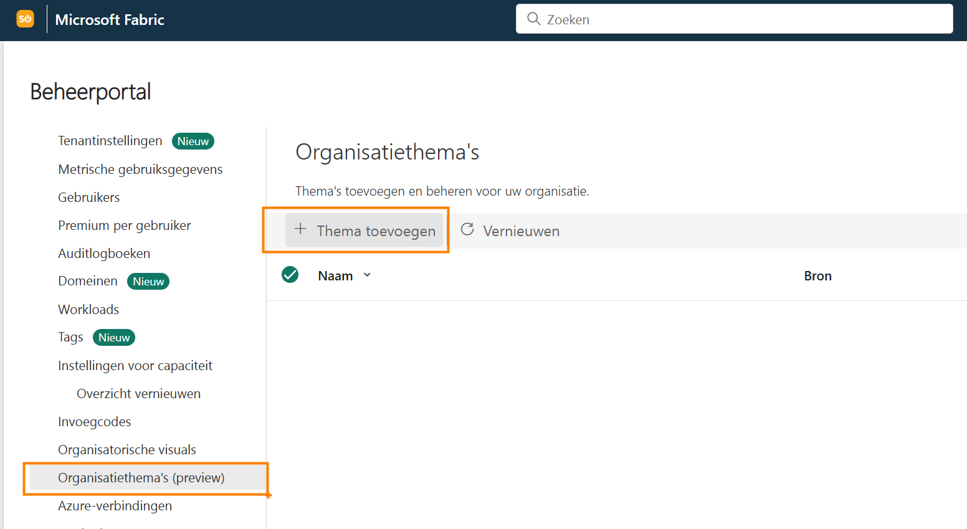Toggle selection of all themes in Naam column
This screenshot has height=529, width=967.
[x=290, y=274]
